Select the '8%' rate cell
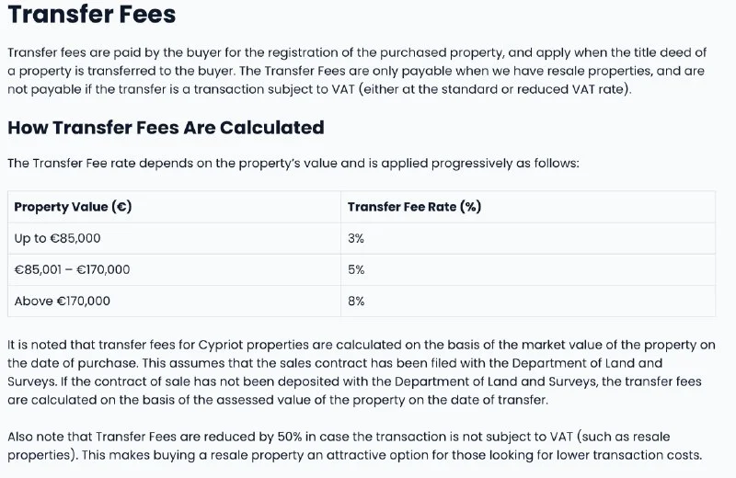Viewport: 736px width, 478px height. (x=356, y=301)
